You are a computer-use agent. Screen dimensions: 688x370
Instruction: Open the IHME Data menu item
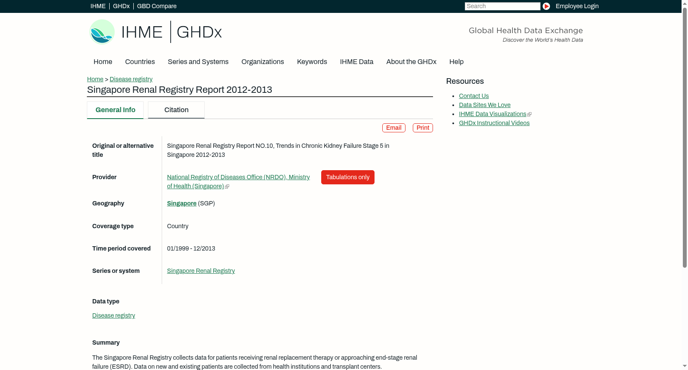pos(356,61)
